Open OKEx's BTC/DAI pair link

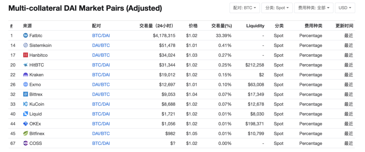pyautogui.click(x=101, y=124)
